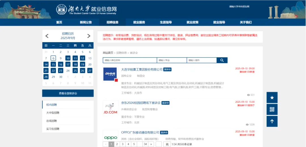
Task: Open the 生涯指导 navigation item
Action: 166,22
